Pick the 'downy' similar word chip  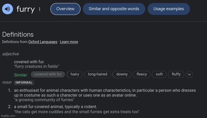click(122, 74)
